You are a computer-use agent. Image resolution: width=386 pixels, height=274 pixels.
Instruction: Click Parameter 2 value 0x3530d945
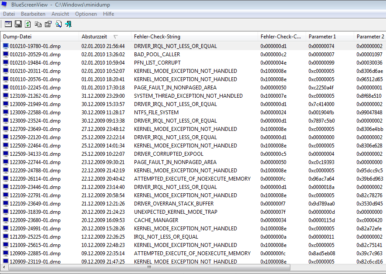click(369, 204)
